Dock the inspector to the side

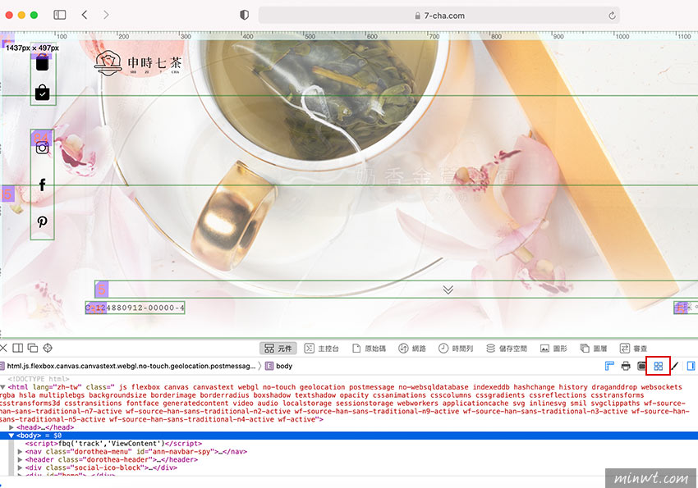pyautogui.click(x=18, y=348)
